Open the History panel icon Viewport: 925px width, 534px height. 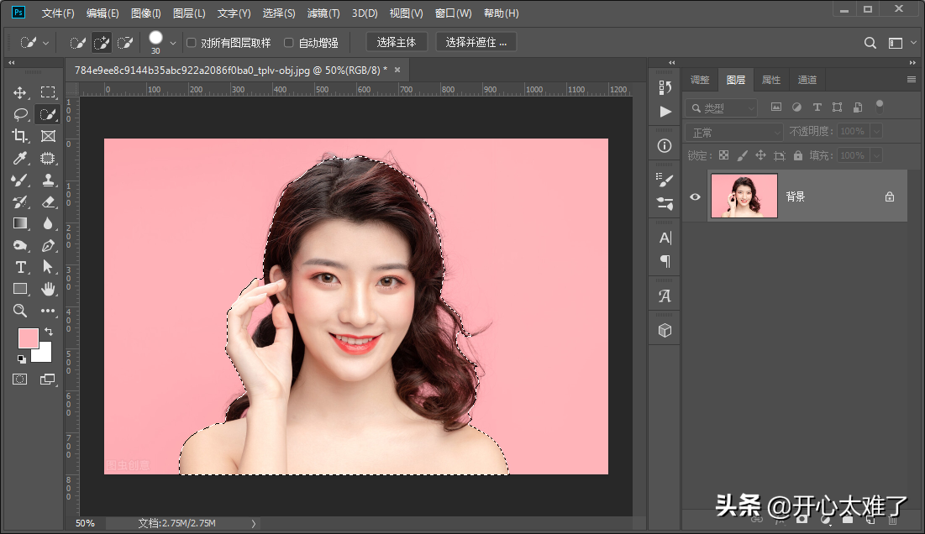click(x=665, y=87)
